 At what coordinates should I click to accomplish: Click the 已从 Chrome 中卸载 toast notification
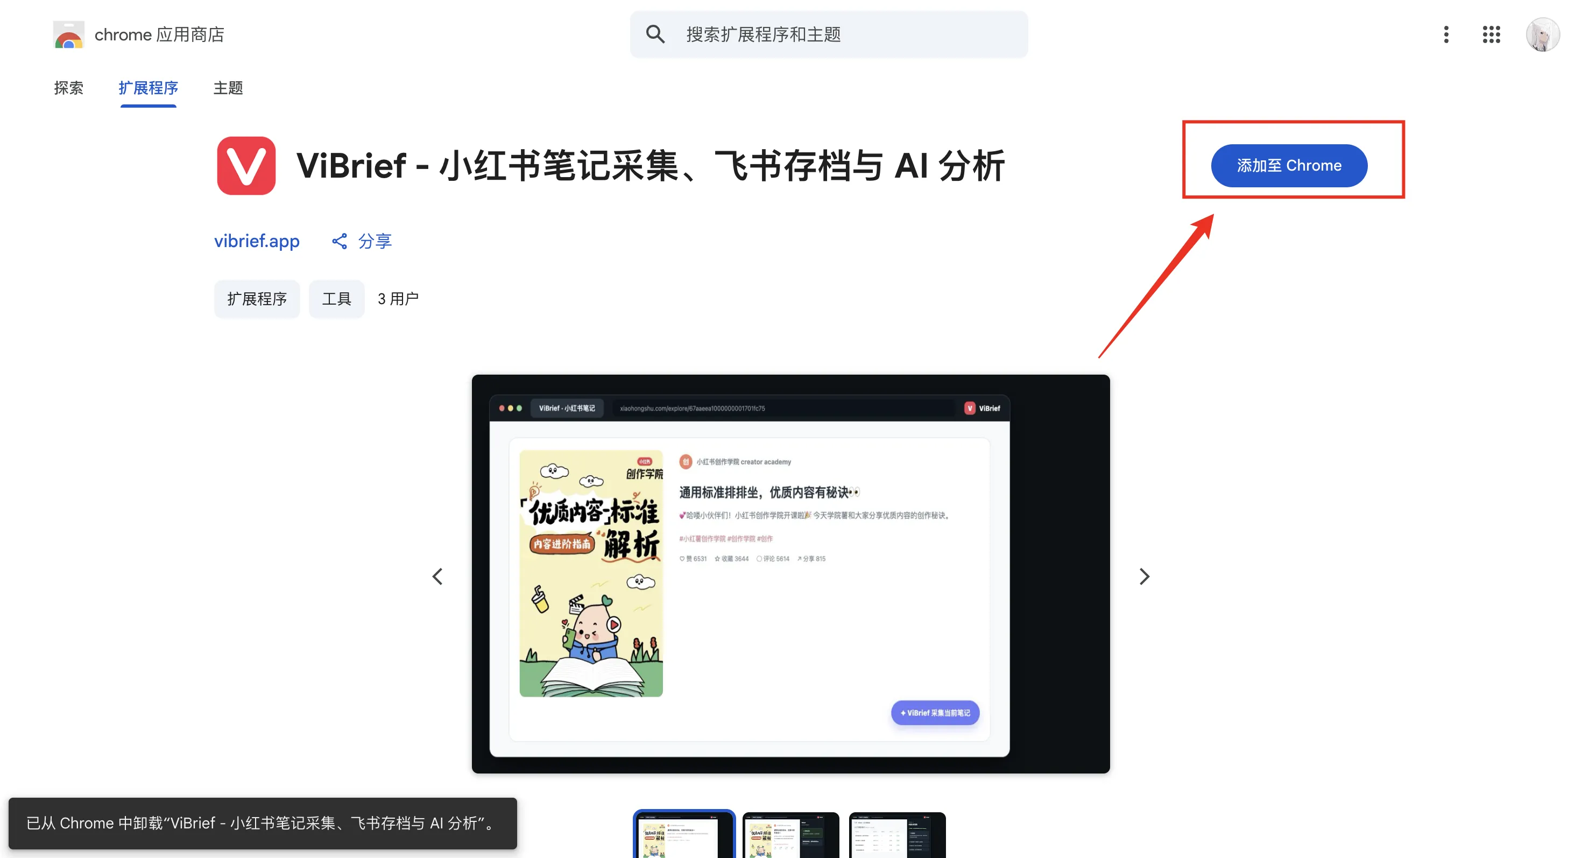tap(263, 823)
